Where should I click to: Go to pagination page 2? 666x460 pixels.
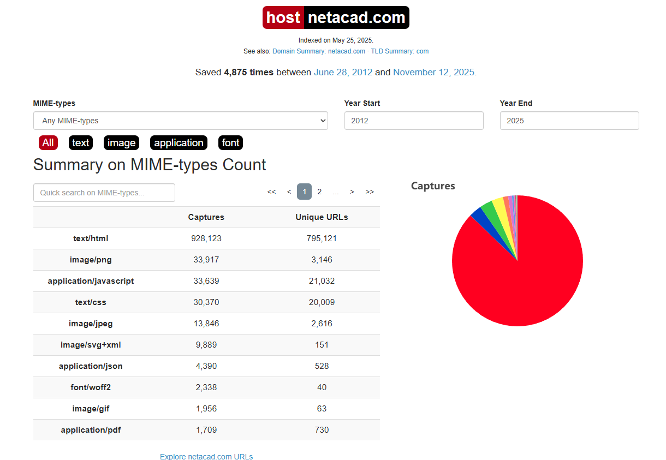coord(319,192)
